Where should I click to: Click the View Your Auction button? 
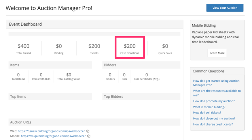225,8
